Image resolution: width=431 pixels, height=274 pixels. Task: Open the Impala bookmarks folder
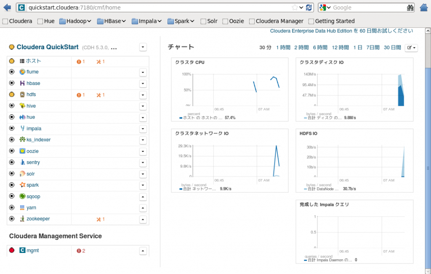(146, 21)
